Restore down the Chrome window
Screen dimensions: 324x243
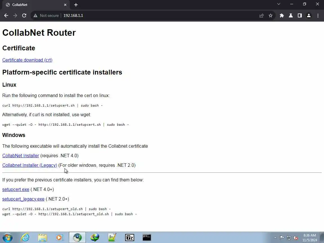[x=304, y=4]
